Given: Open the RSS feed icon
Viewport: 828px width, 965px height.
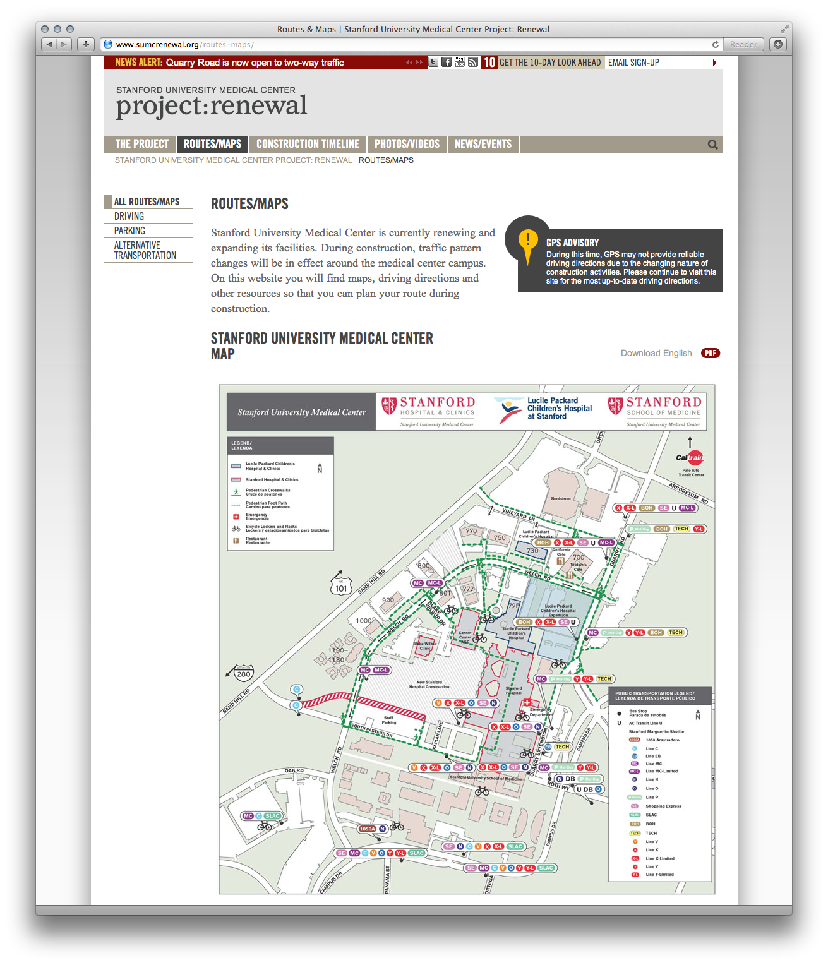Looking at the screenshot, I should pyautogui.click(x=473, y=62).
